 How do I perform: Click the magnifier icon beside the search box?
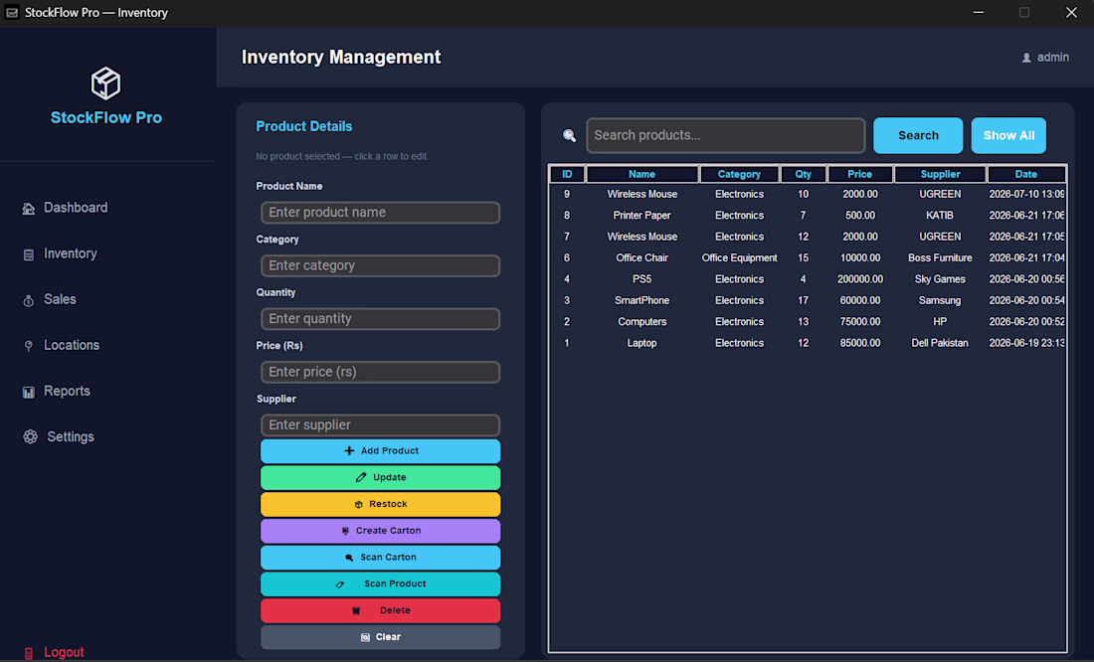pyautogui.click(x=569, y=135)
